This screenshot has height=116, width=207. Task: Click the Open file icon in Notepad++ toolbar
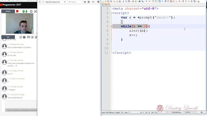[x=105, y=1]
